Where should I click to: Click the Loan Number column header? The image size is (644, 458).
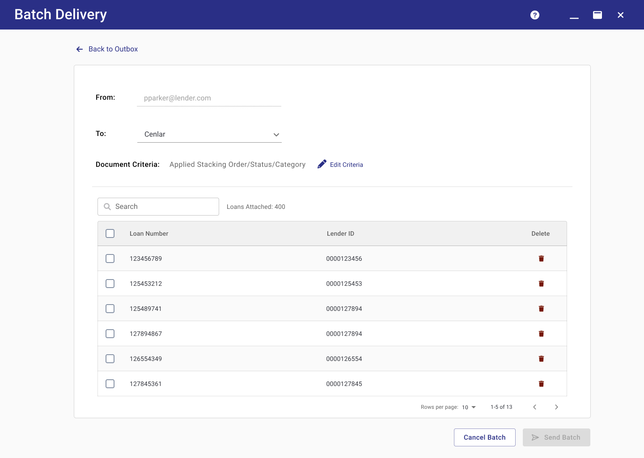click(149, 233)
